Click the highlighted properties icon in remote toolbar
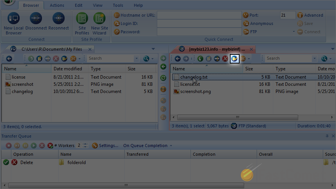This screenshot has height=189, width=336. [x=234, y=59]
